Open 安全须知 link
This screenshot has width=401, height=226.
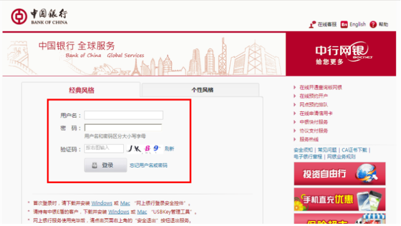click(303, 150)
